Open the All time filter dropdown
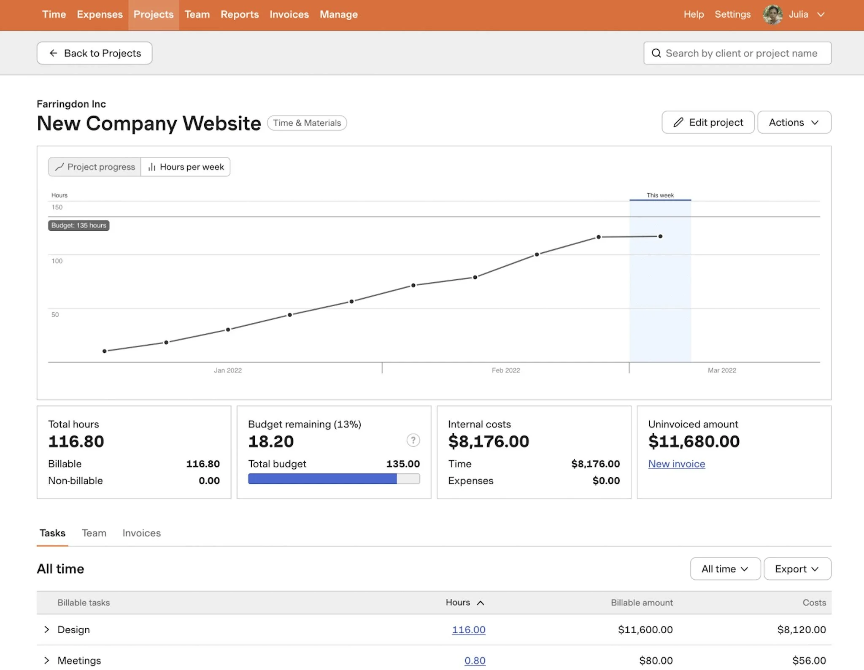864x670 pixels. pos(725,569)
